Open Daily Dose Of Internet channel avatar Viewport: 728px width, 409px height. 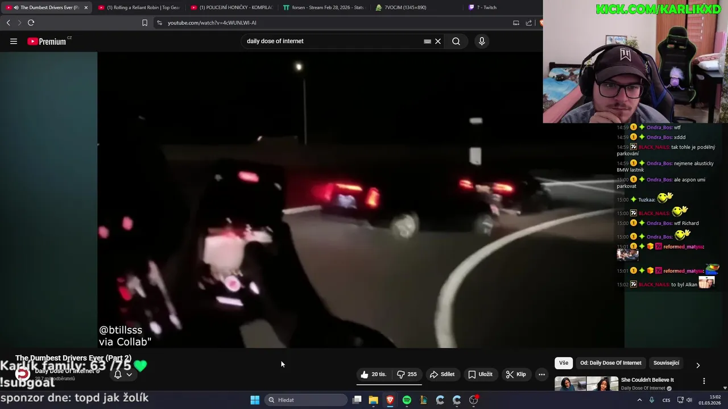pyautogui.click(x=22, y=374)
